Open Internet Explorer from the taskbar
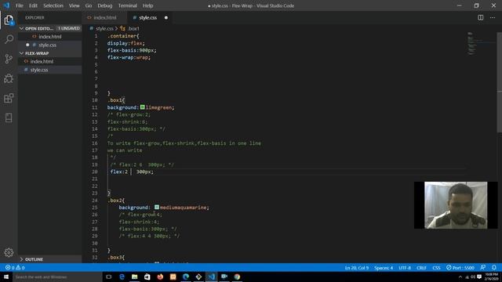The height and width of the screenshot is (282, 502). (122, 277)
